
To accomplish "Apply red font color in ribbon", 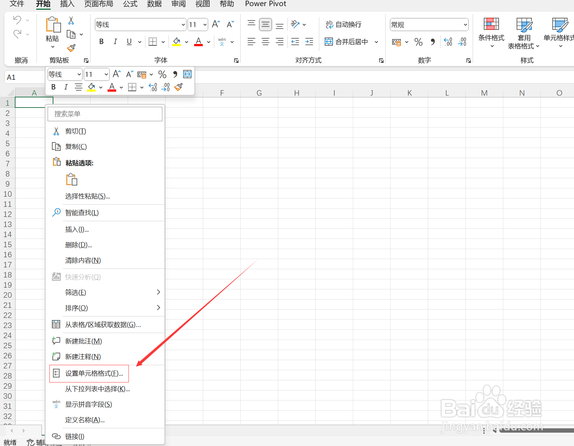I will tap(198, 42).
